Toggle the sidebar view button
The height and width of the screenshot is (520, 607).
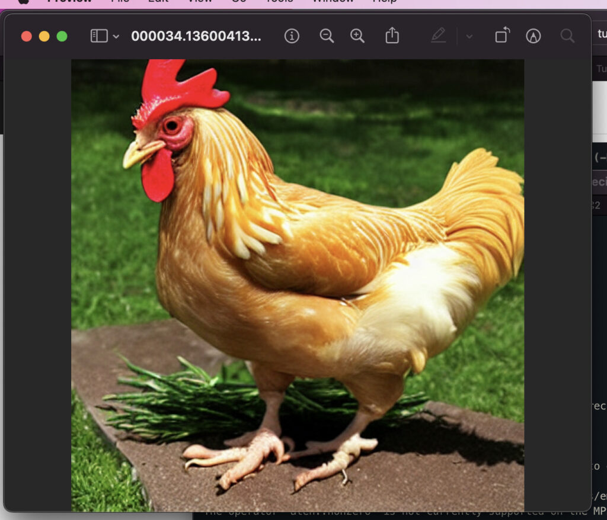[x=98, y=36]
